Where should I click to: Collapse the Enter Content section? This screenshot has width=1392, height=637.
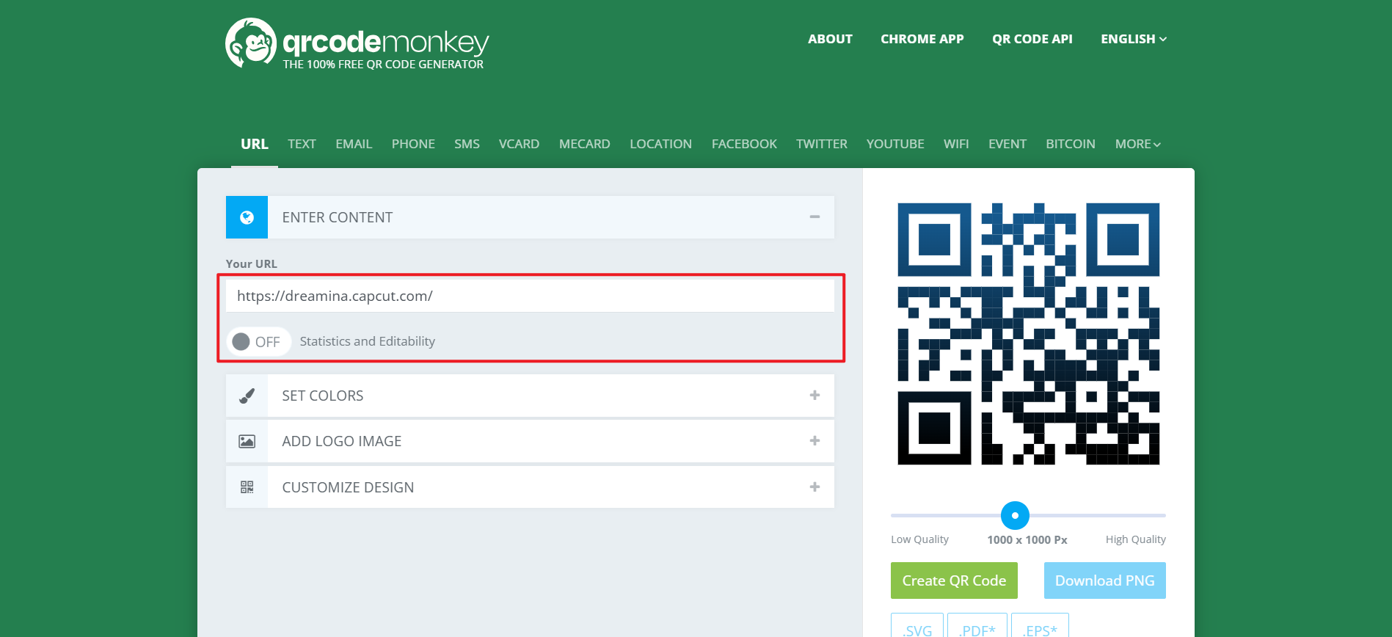[x=815, y=217]
